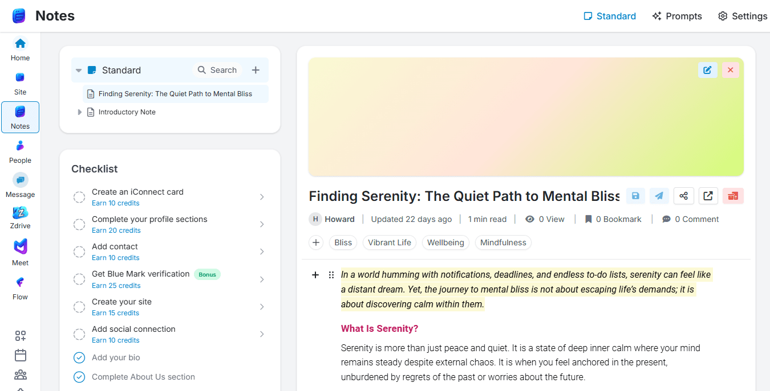Remove cover with red X icon
This screenshot has width=770, height=391.
[x=730, y=70]
